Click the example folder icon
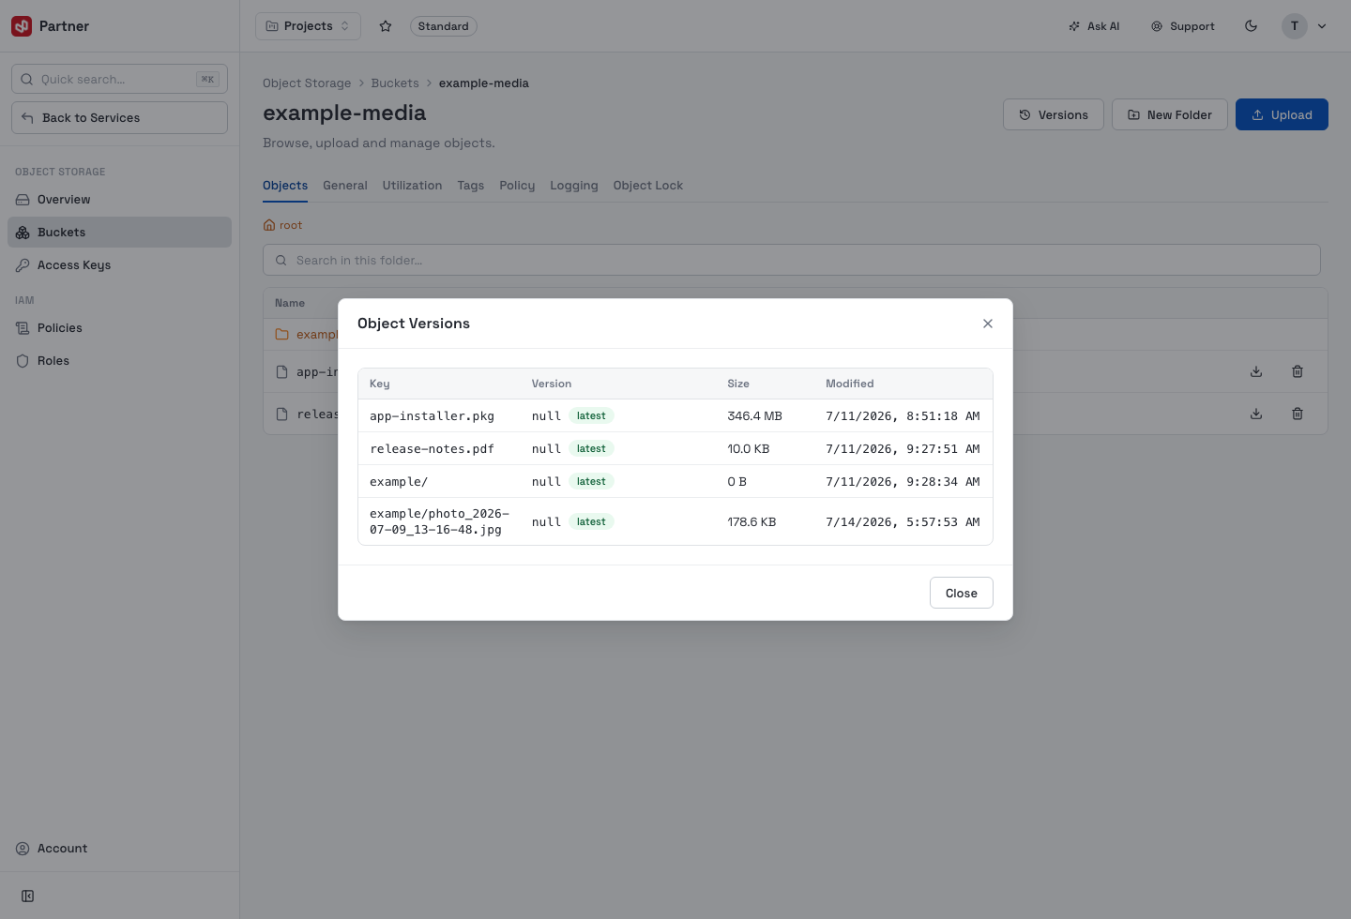This screenshot has height=919, width=1351. (x=281, y=334)
